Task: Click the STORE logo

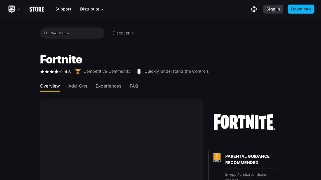Action: (37, 9)
